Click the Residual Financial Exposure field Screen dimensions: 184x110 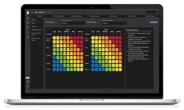(114, 23)
